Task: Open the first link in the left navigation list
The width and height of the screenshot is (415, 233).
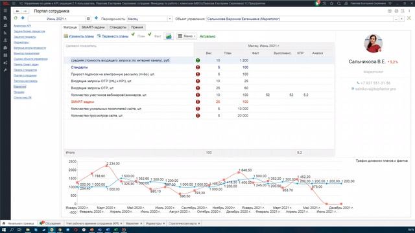Action: click(22, 26)
